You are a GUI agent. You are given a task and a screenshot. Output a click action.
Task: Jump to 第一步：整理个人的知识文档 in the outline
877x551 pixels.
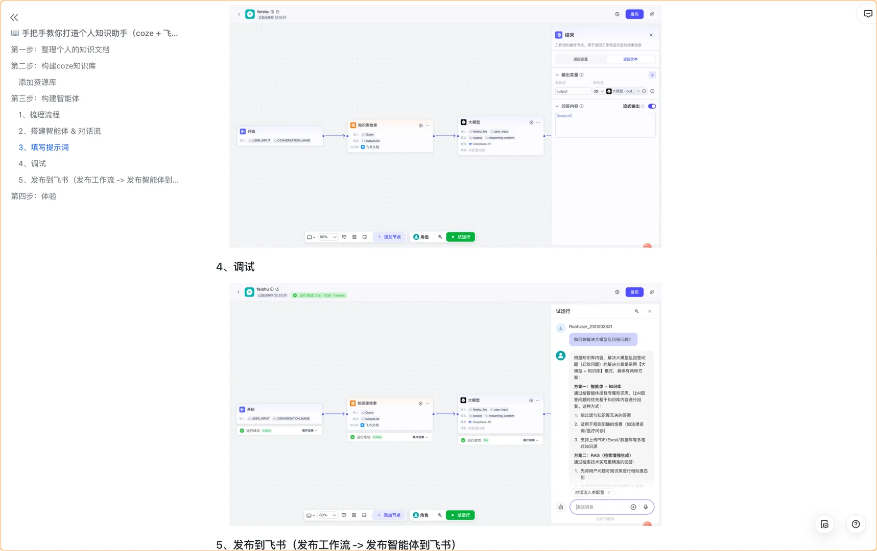point(60,49)
